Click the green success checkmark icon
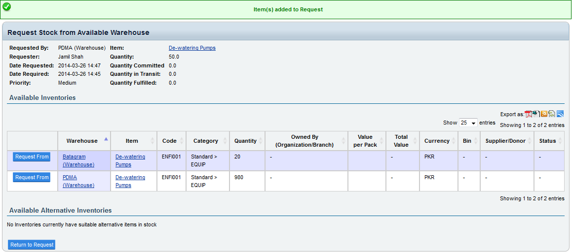572x252 pixels. click(6, 7)
